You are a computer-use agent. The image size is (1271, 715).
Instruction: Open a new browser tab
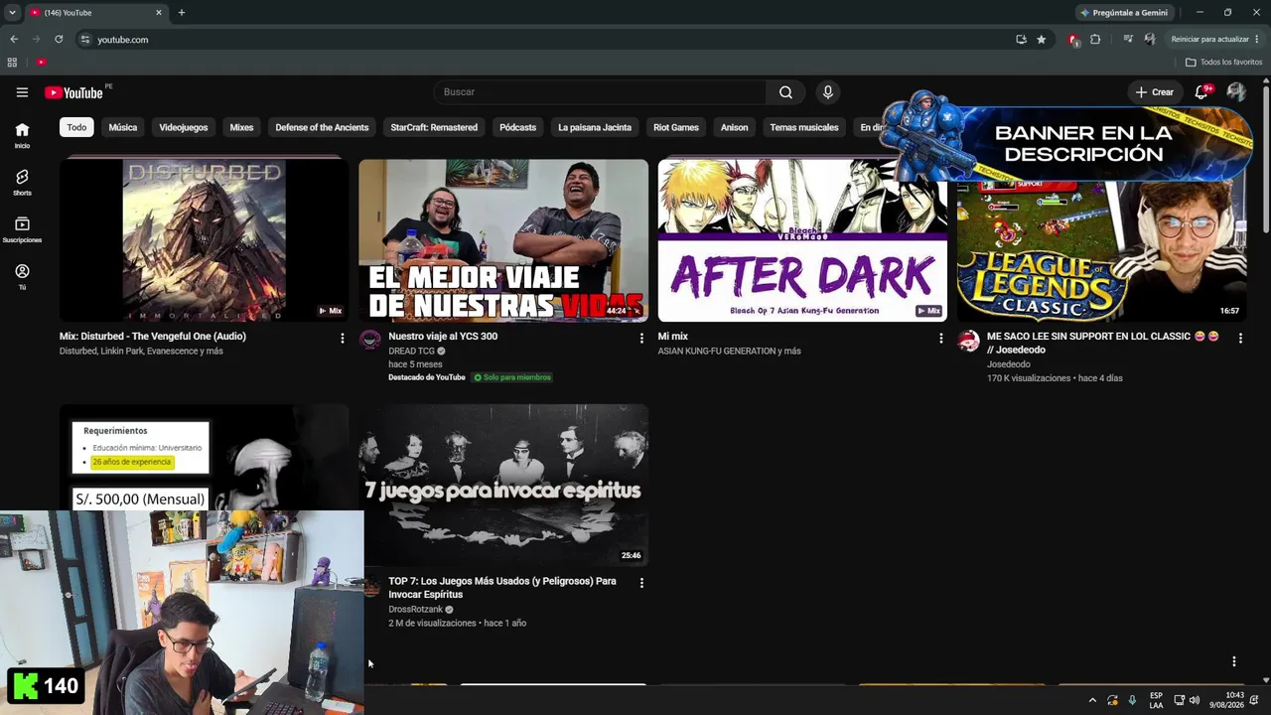pyautogui.click(x=181, y=13)
